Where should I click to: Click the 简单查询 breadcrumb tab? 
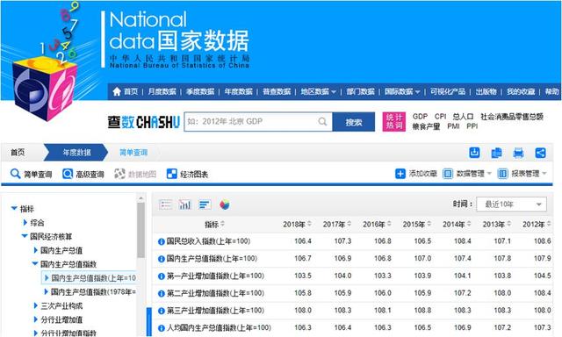coord(133,153)
